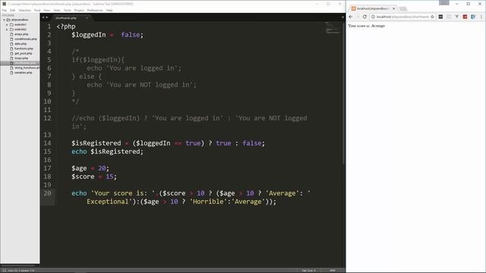The image size is (486, 273).
Task: Bookmark this page with star icon
Action: [432, 17]
